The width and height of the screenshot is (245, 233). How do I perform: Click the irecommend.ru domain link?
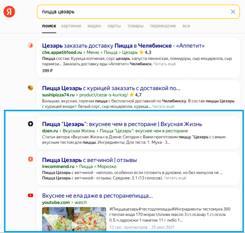click(x=58, y=166)
